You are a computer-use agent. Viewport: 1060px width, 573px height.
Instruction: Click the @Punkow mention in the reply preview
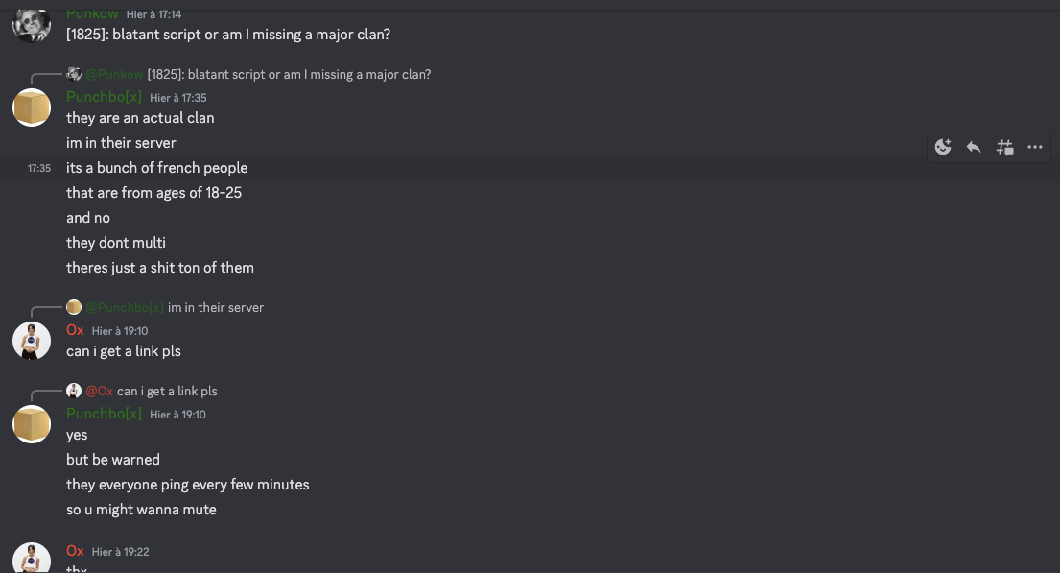click(114, 74)
